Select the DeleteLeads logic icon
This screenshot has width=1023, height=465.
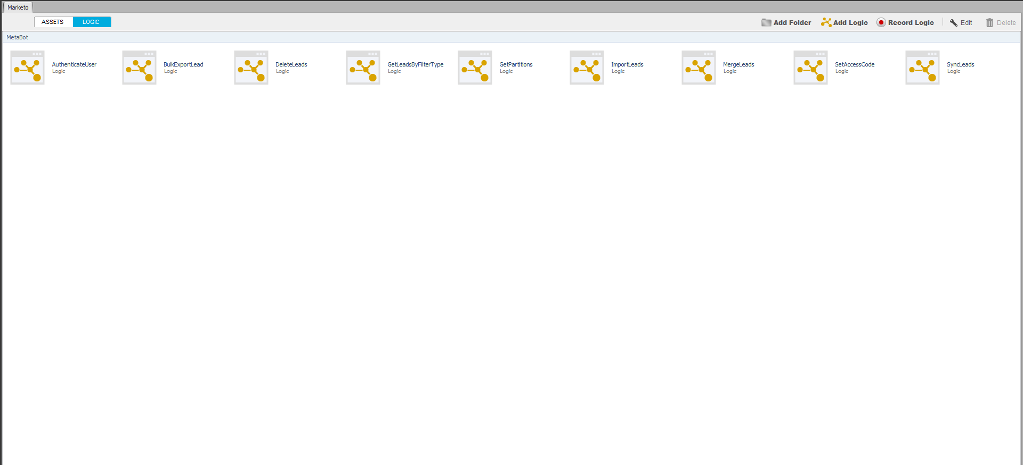(x=251, y=68)
